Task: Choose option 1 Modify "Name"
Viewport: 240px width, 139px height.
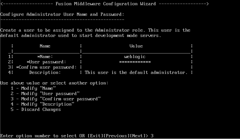Action: [x=33, y=88]
